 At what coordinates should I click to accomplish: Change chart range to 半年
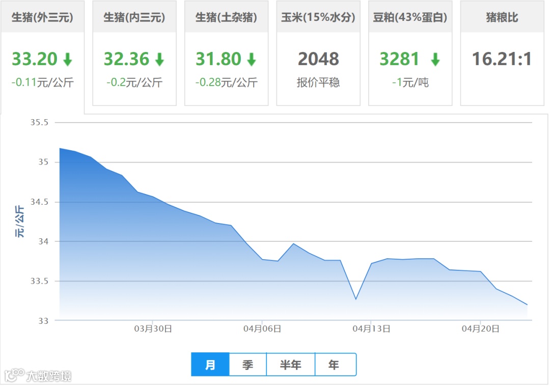(290, 365)
